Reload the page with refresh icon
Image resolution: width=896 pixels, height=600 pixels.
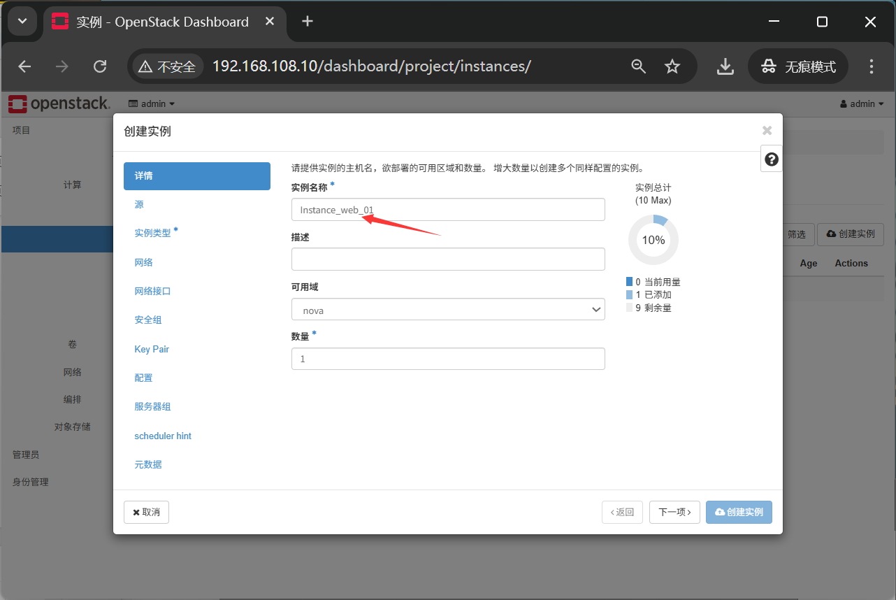pyautogui.click(x=100, y=66)
